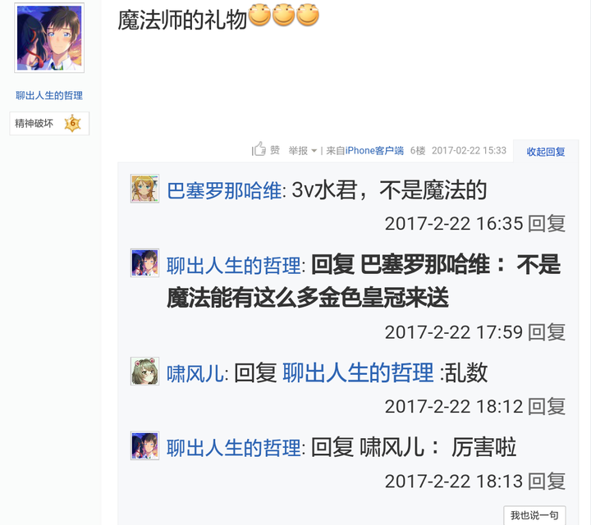Viewport: 591px width, 525px height.
Task: Click the poster's large avatar thumbnail
Action: pyautogui.click(x=49, y=38)
